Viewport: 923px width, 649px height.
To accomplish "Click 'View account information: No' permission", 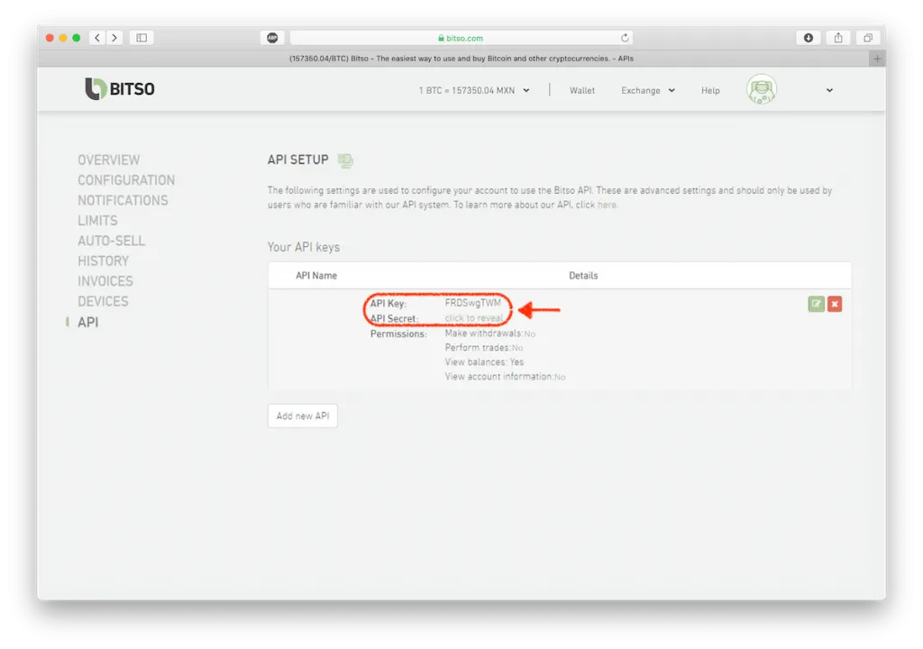I will (x=505, y=376).
